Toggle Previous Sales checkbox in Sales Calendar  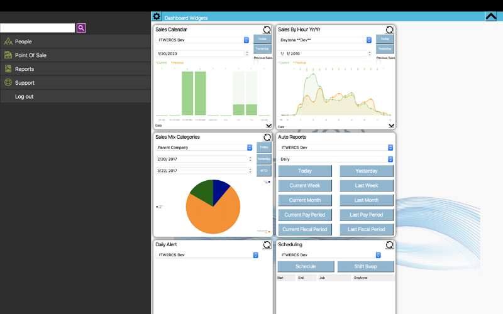(256, 62)
